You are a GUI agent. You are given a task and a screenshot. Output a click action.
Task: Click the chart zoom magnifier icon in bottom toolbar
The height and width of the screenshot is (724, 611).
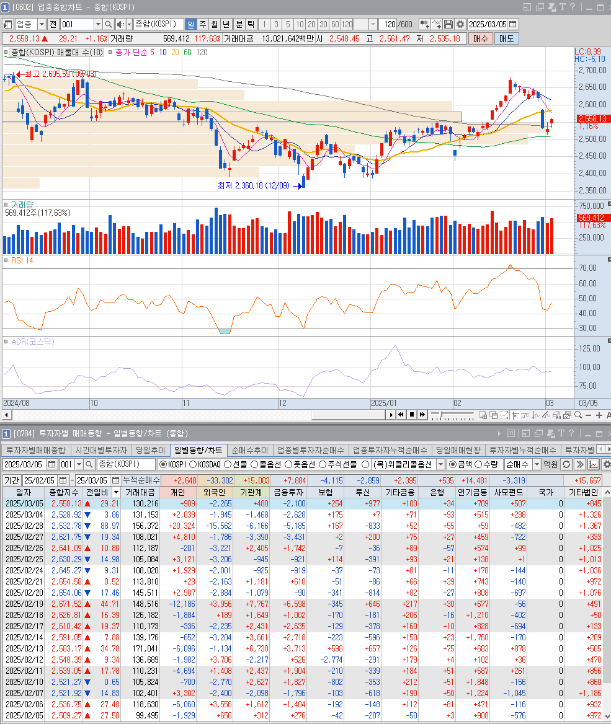pos(578,415)
